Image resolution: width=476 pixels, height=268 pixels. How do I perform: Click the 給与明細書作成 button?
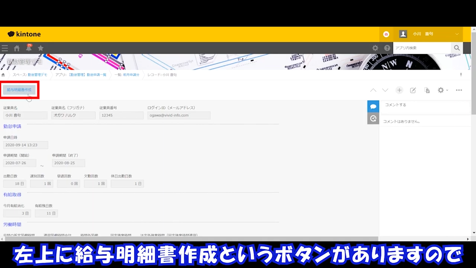19,90
